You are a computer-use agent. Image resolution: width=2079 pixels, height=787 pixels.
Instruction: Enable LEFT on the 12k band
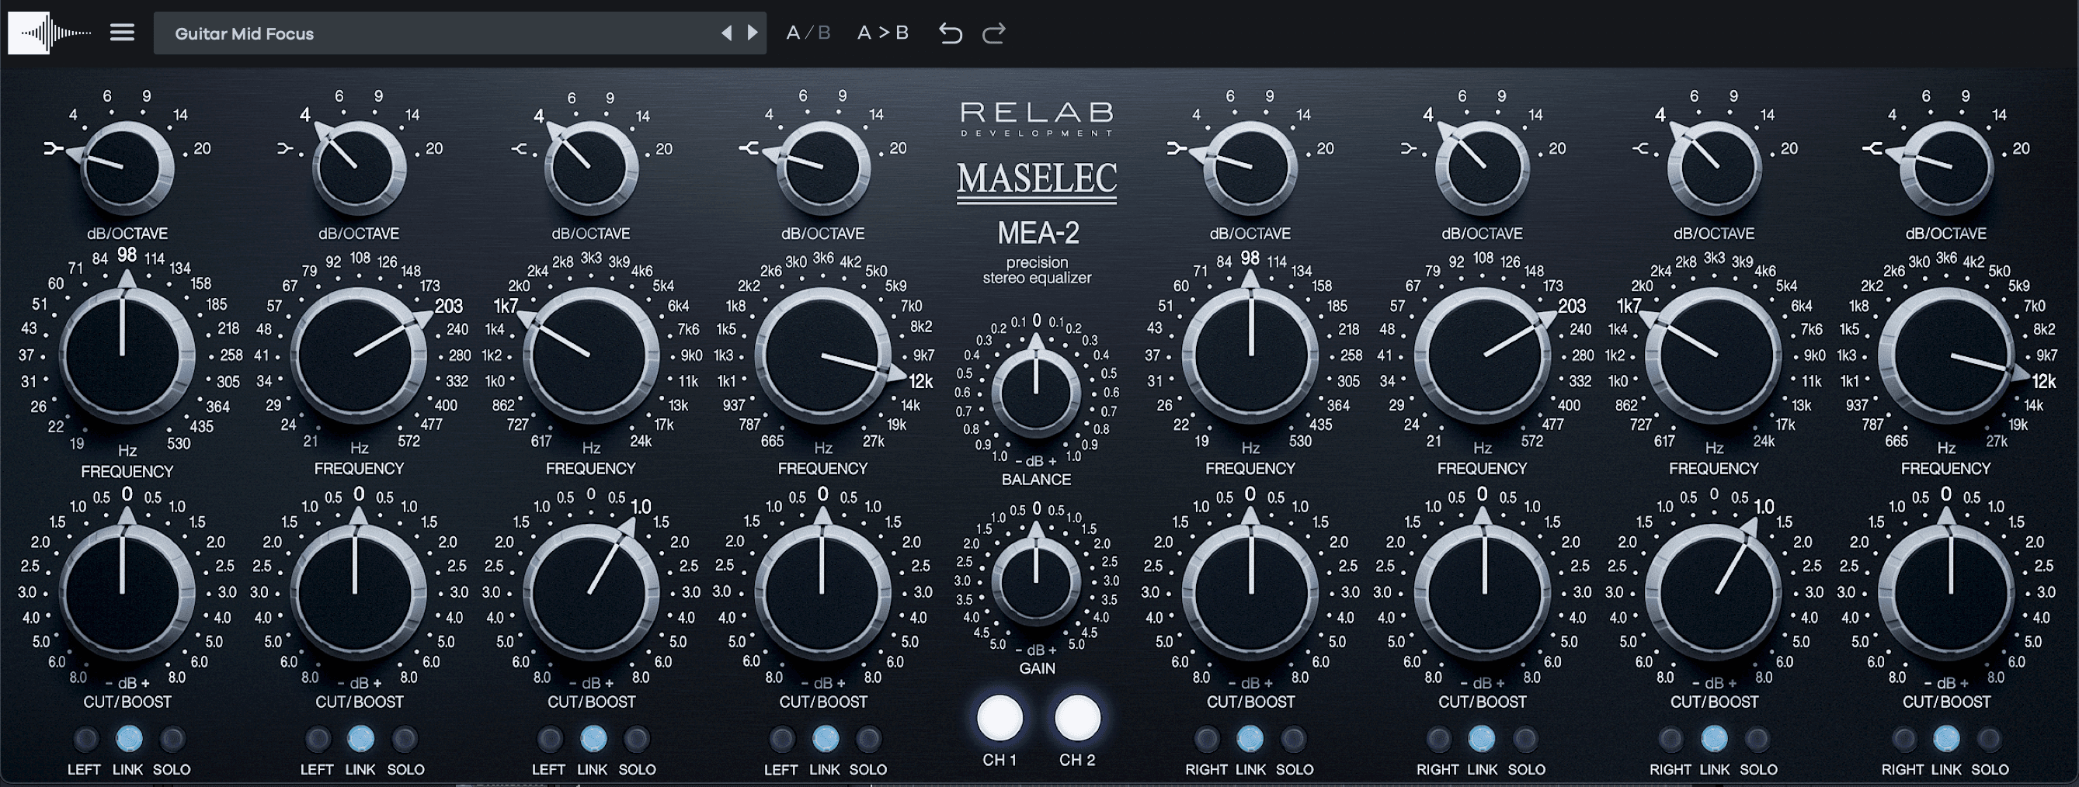[781, 739]
